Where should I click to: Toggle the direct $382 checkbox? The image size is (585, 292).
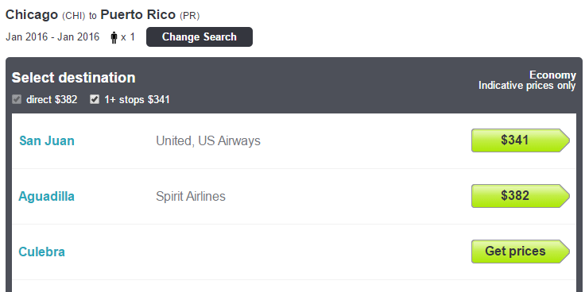(x=17, y=99)
